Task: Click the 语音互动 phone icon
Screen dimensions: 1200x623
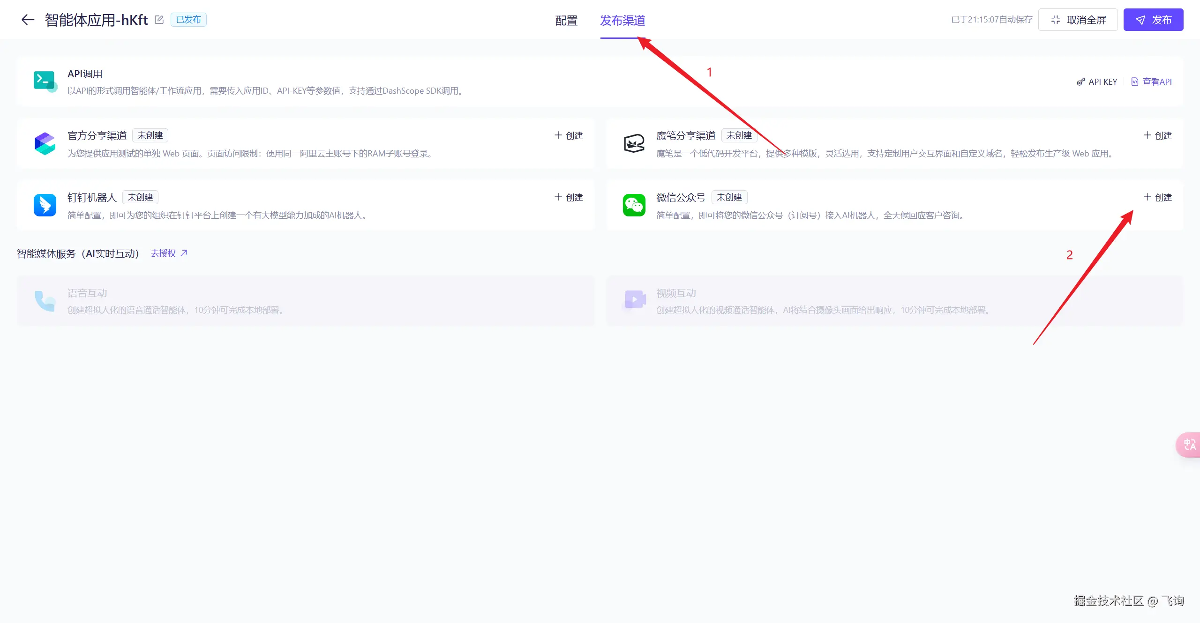Action: [45, 301]
